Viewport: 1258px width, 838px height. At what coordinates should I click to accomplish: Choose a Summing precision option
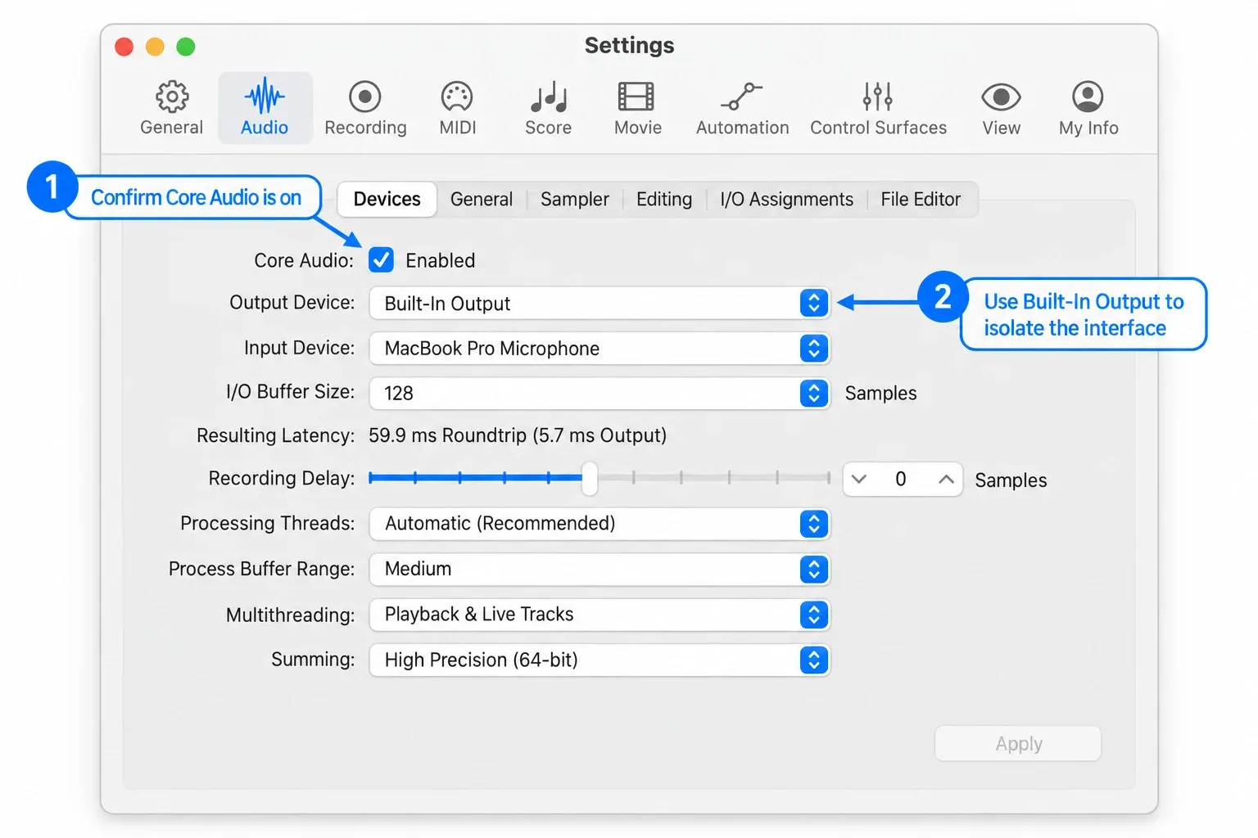point(600,660)
